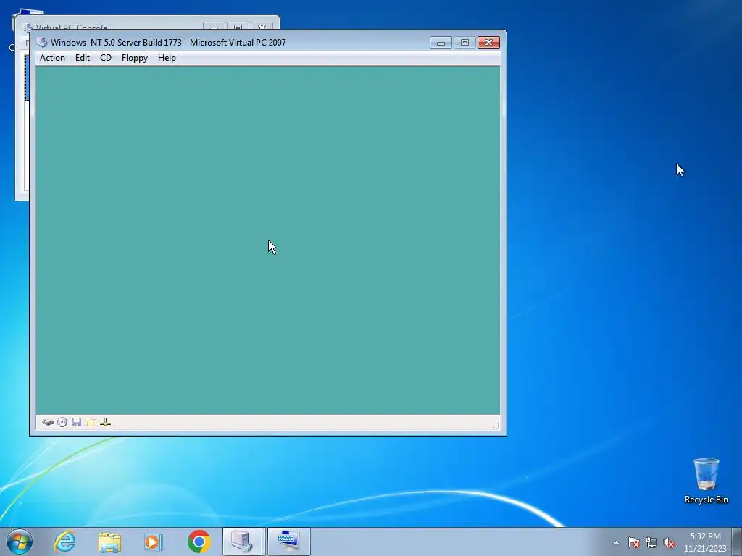Launch Internet Explorer from taskbar
This screenshot has height=556, width=742.
click(64, 542)
